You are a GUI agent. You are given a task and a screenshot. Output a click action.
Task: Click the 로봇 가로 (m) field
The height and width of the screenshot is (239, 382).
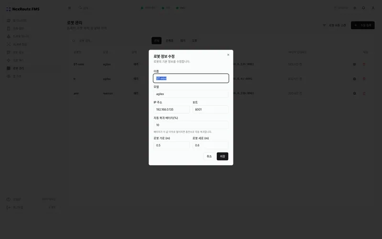tap(171, 145)
